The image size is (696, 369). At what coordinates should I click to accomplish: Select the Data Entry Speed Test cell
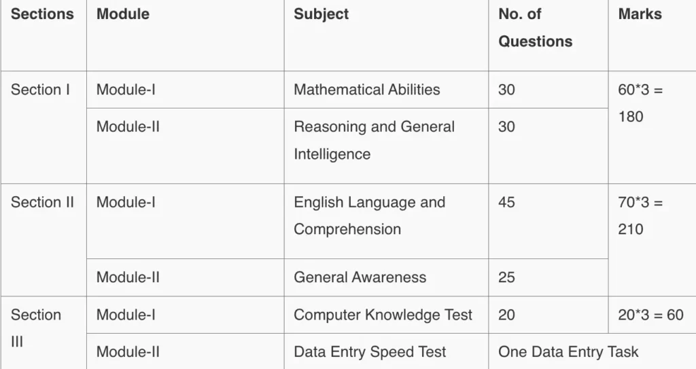pos(370,352)
